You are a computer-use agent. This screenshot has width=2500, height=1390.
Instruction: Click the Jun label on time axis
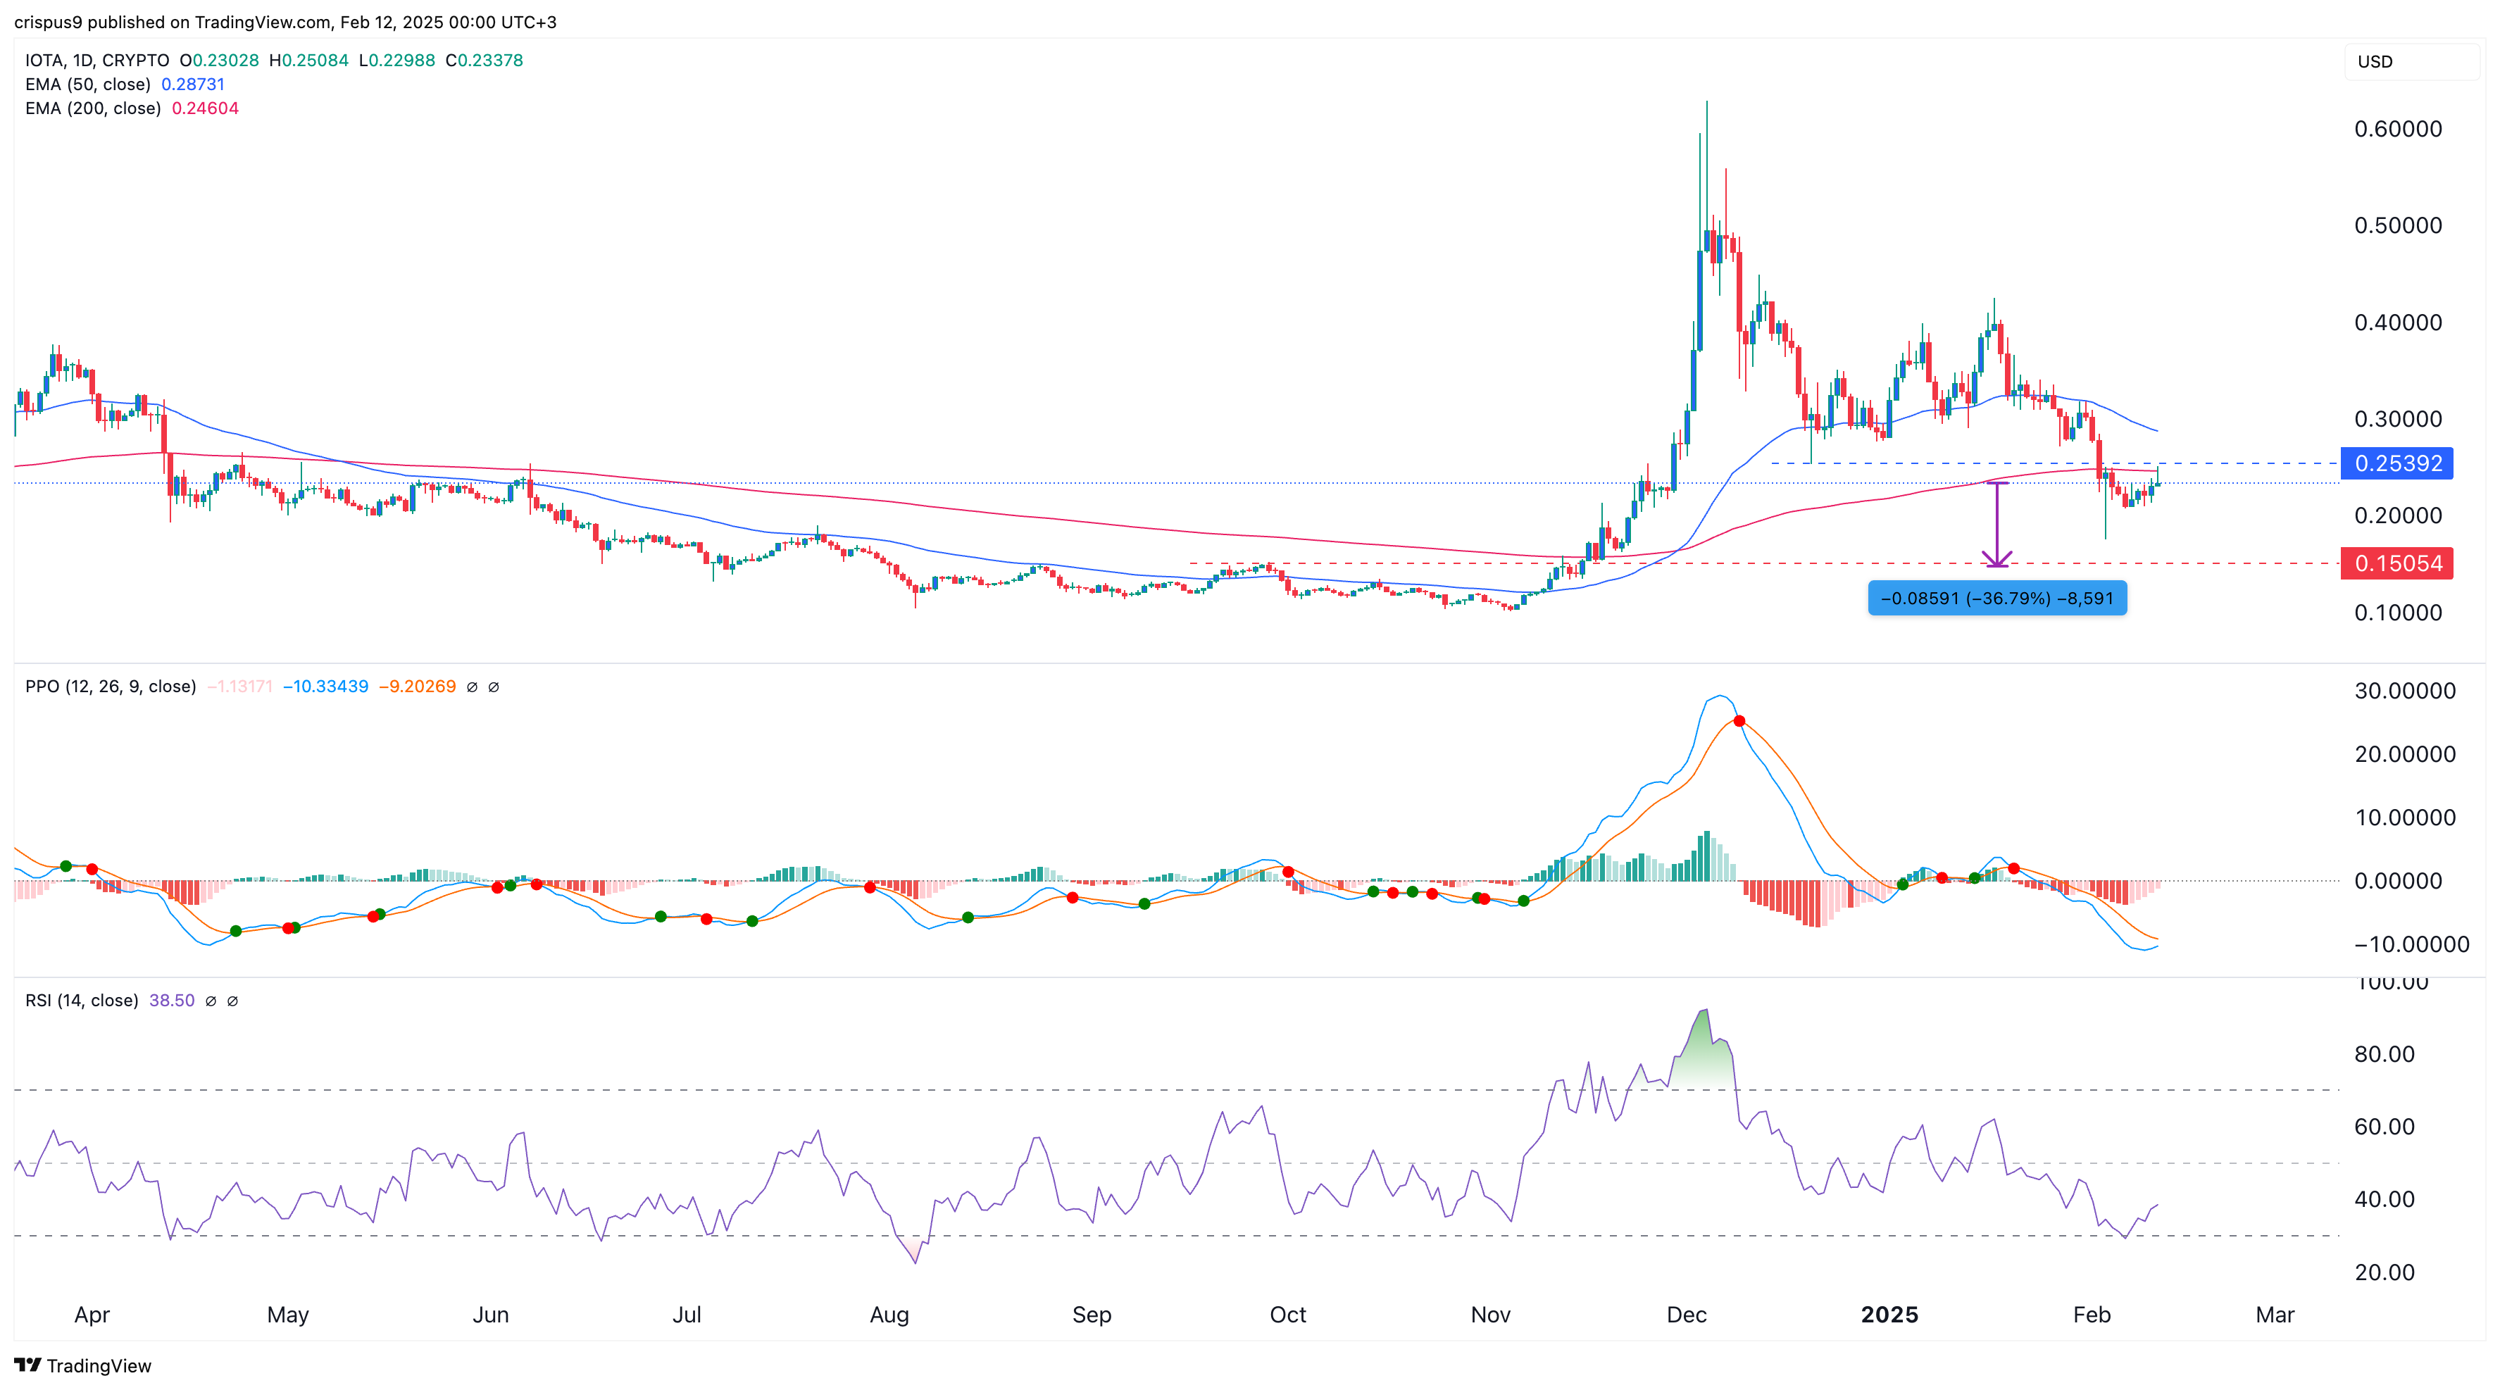click(490, 1315)
